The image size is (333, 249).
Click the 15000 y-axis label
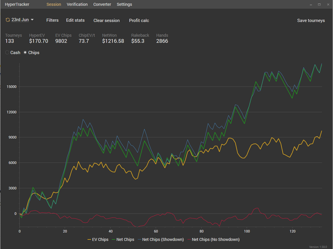coord(12,87)
